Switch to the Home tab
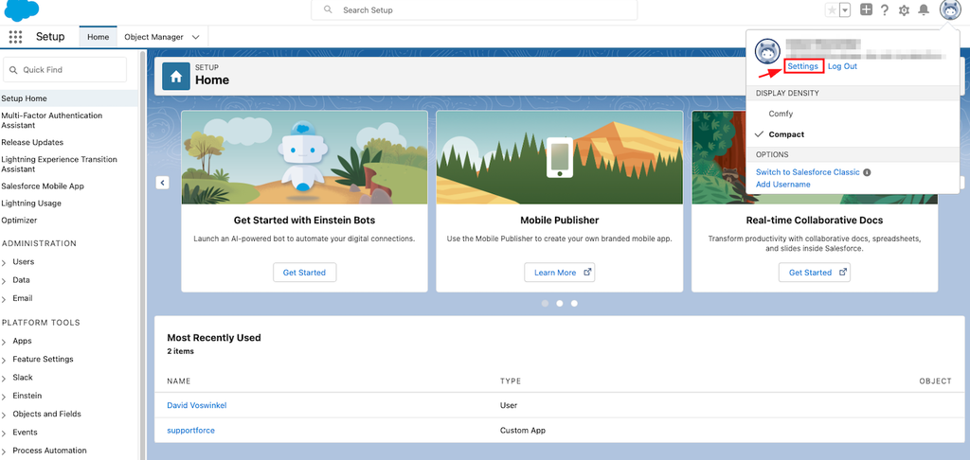The image size is (970, 460). 98,37
